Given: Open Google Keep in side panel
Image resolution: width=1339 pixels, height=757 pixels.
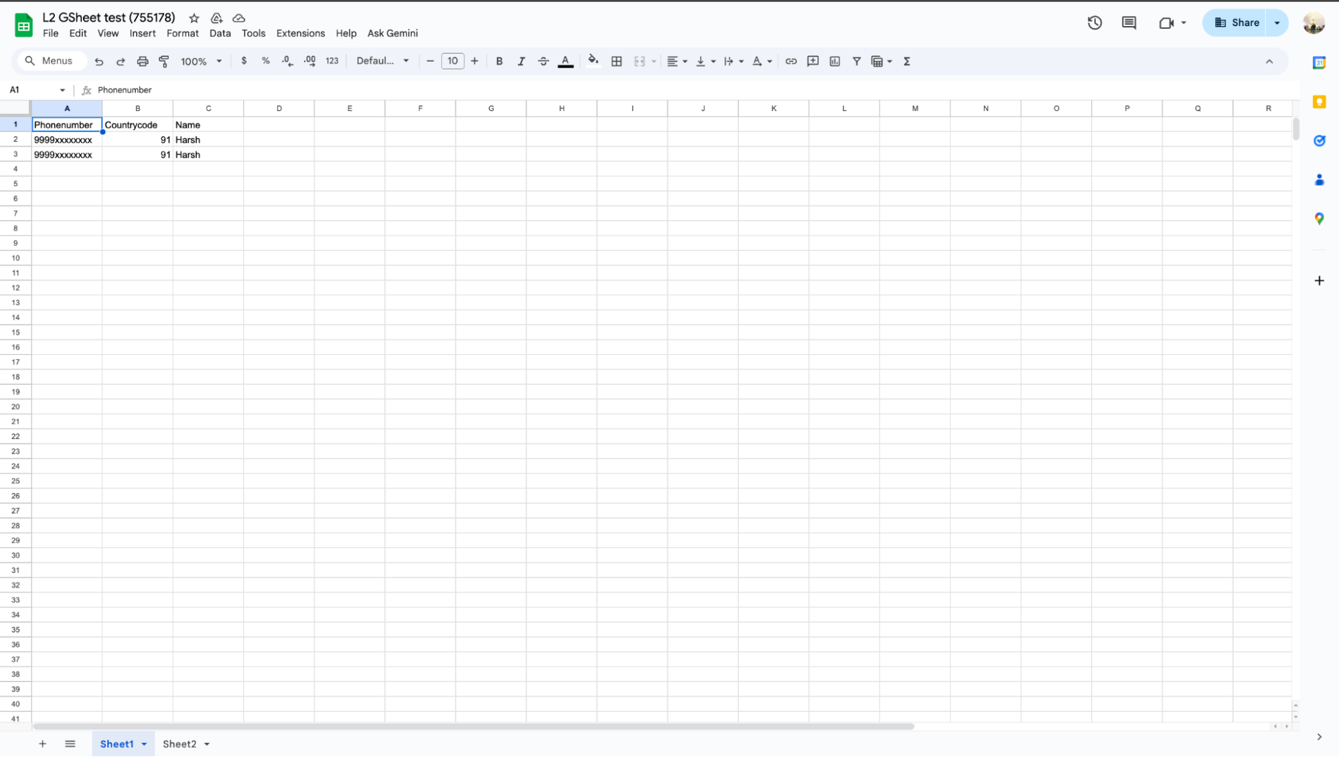Looking at the screenshot, I should click(x=1319, y=102).
